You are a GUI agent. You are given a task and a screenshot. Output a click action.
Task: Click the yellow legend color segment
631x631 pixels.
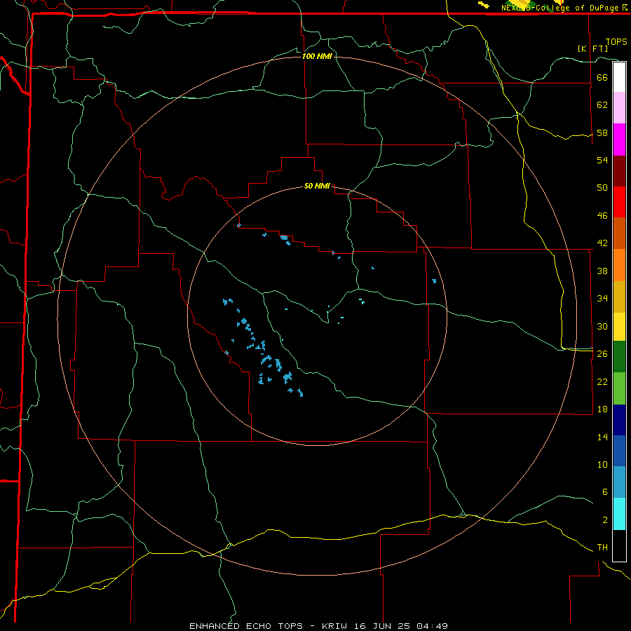point(619,327)
